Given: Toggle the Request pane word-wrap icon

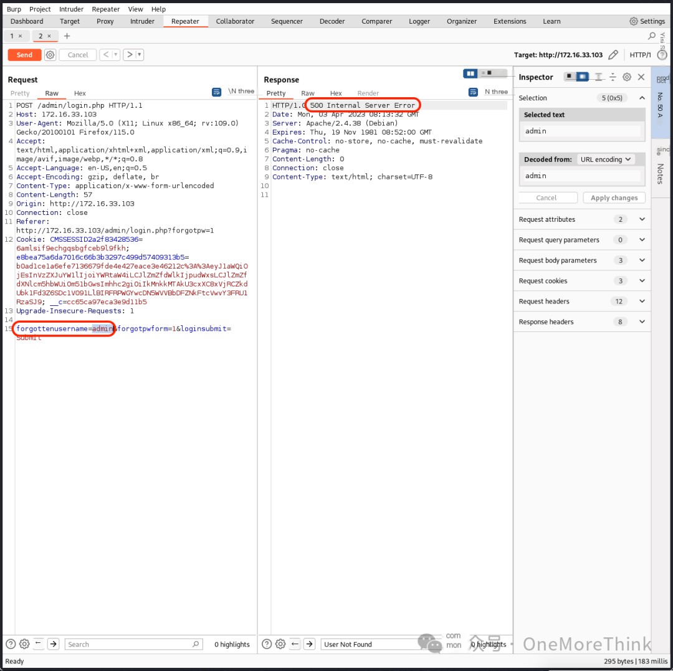Looking at the screenshot, I should click(x=217, y=92).
